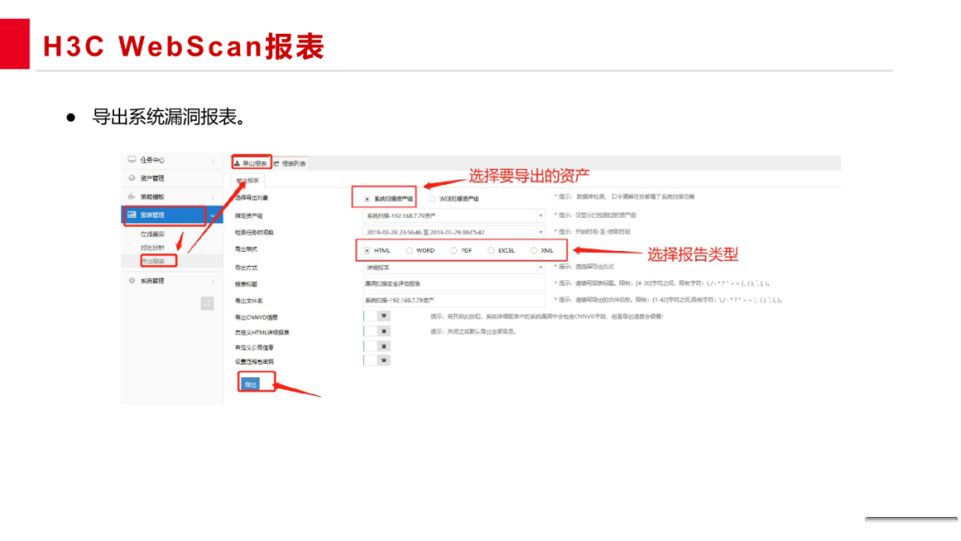Click the download icon on 导出报表 tab

238,163
